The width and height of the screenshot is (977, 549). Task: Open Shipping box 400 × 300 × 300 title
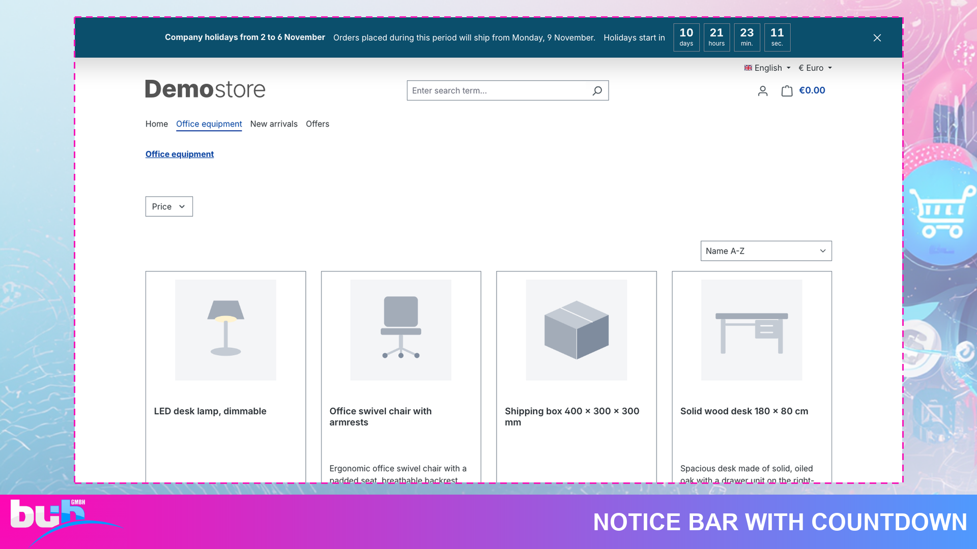coord(572,417)
